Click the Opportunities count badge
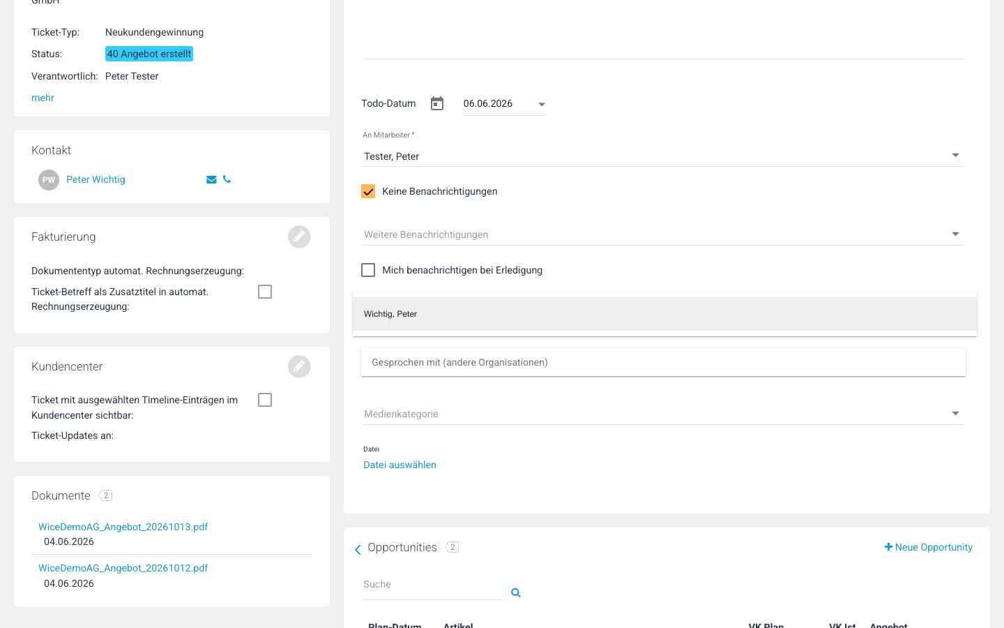1004x628 pixels. click(452, 547)
